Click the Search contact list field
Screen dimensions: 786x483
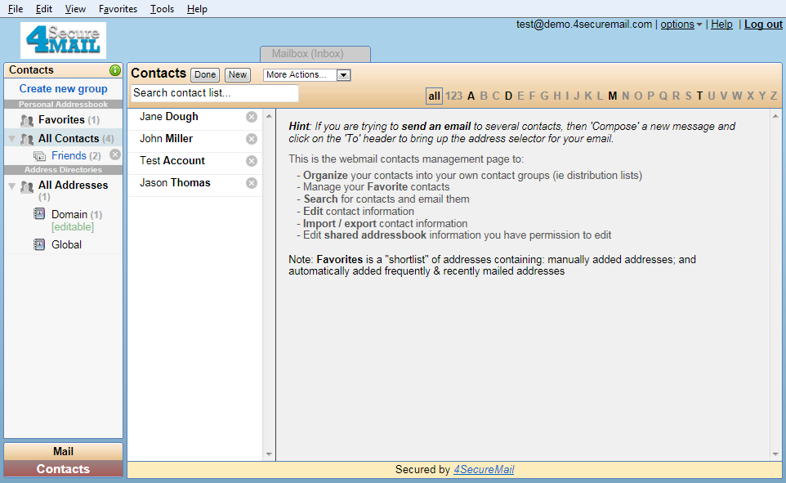pyautogui.click(x=215, y=93)
